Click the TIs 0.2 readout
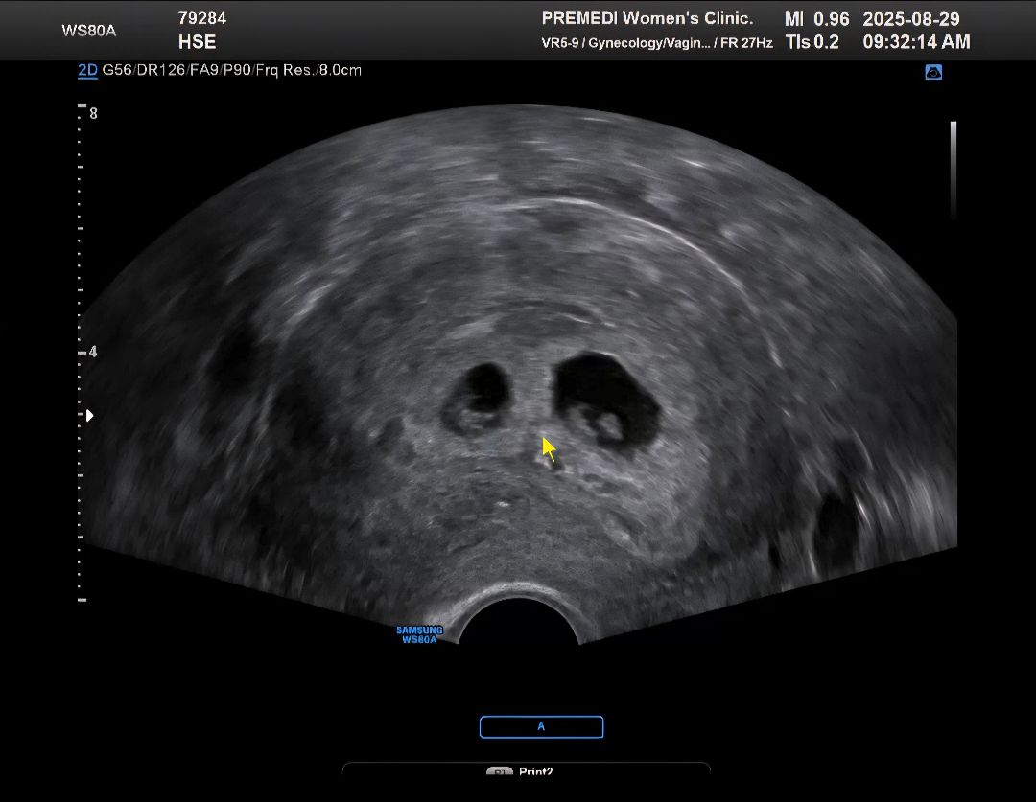Image resolution: width=1036 pixels, height=802 pixels. [812, 42]
